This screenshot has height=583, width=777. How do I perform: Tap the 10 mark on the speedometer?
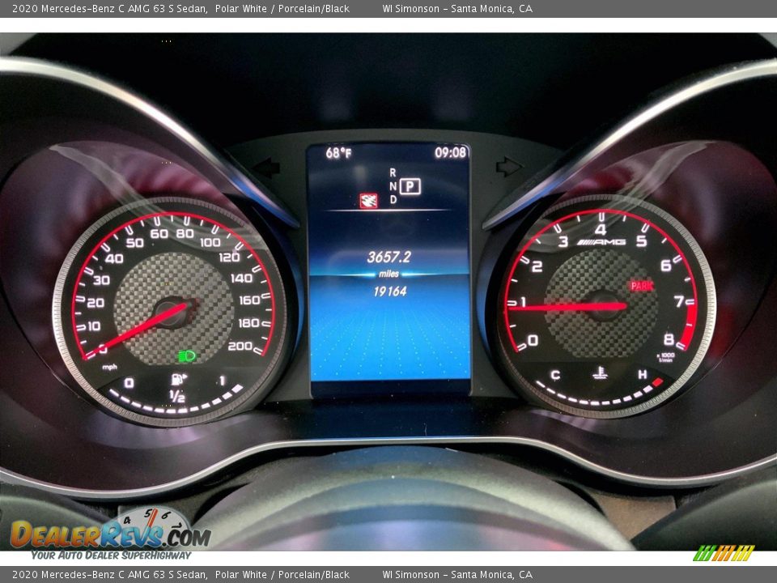(x=94, y=326)
